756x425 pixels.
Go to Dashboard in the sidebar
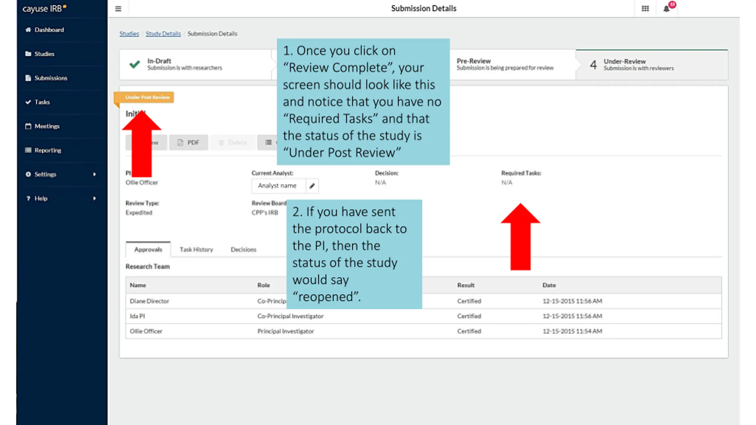click(x=45, y=30)
